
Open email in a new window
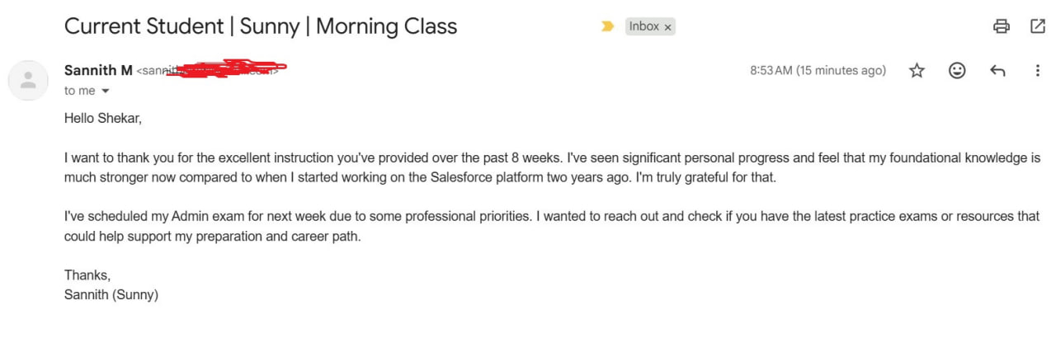click(x=1038, y=26)
